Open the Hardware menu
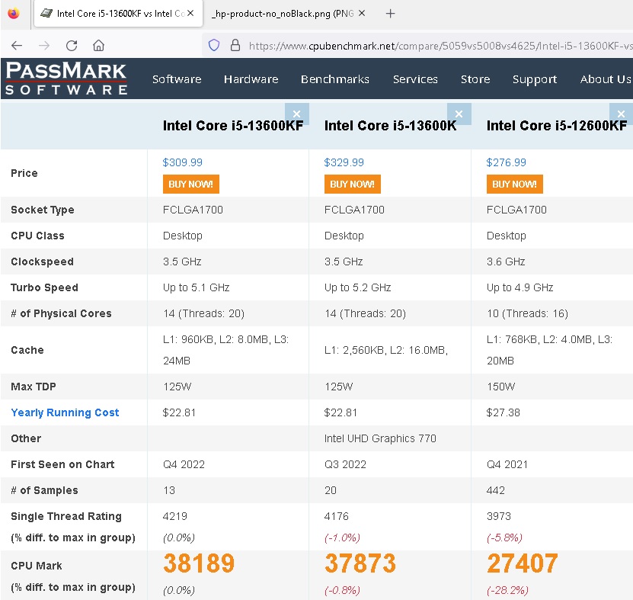Viewport: 633px width, 600px height. 251,79
